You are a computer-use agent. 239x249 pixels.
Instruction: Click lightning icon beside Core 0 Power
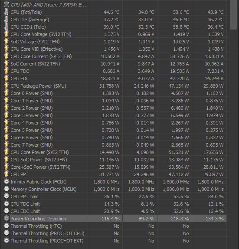click(x=7, y=93)
